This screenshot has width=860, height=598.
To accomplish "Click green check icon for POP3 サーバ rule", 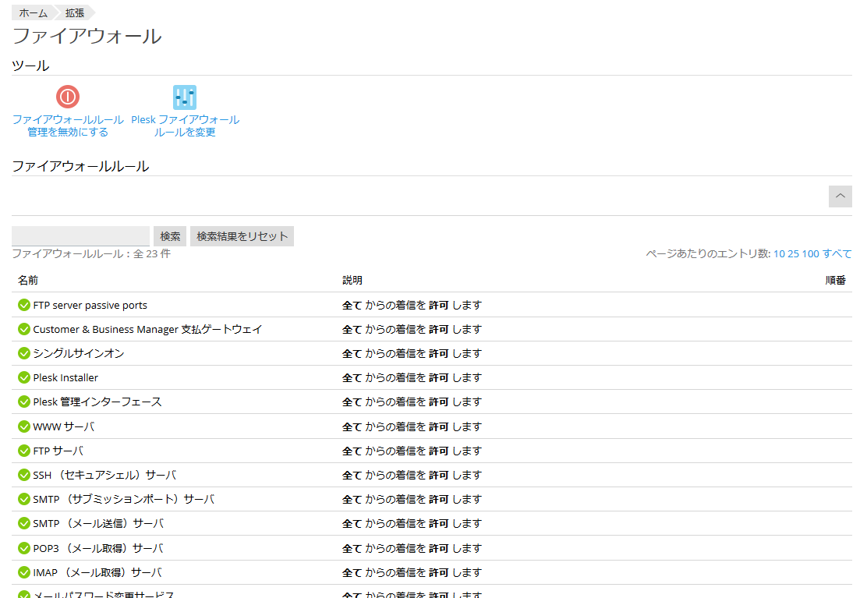I will click(x=24, y=548).
